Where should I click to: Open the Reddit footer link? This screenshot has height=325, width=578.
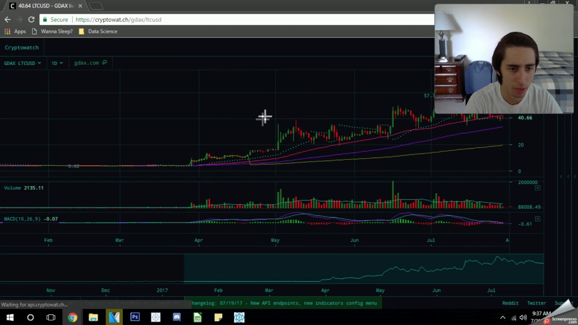510,303
